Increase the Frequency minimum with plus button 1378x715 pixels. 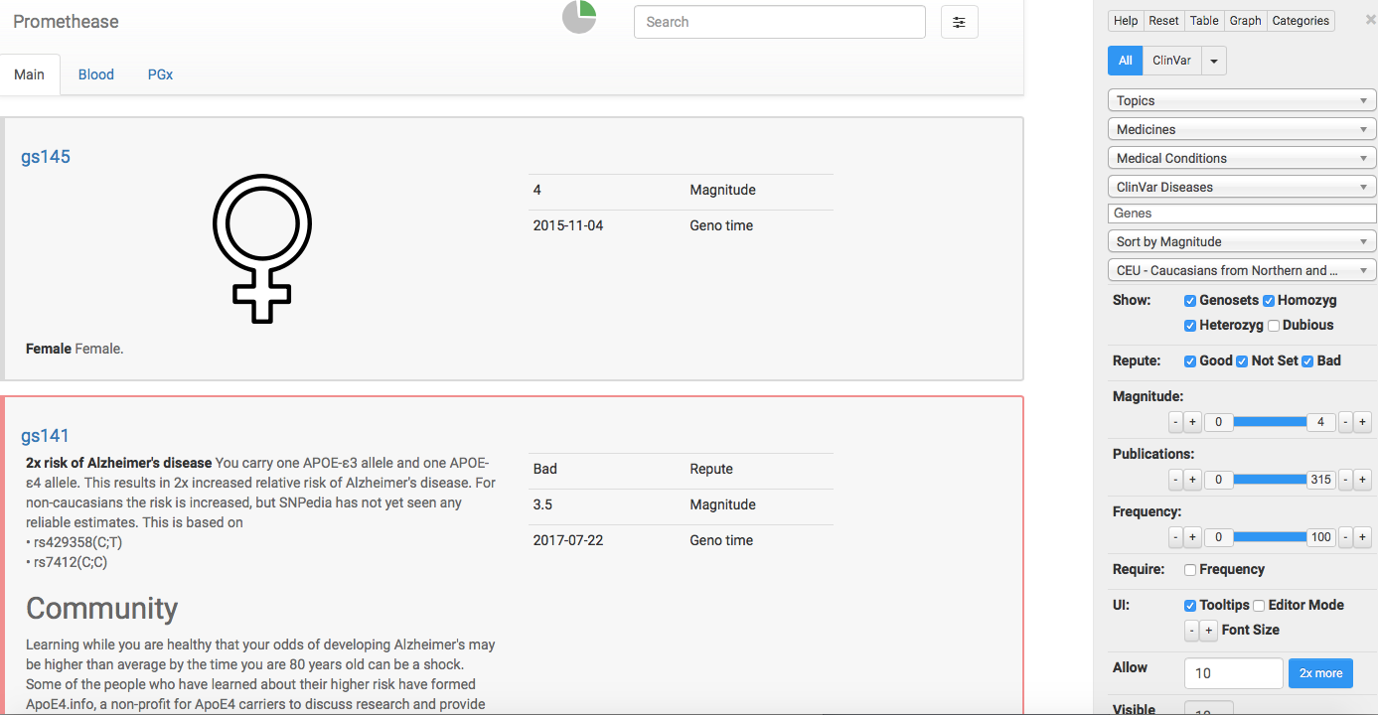click(1193, 537)
